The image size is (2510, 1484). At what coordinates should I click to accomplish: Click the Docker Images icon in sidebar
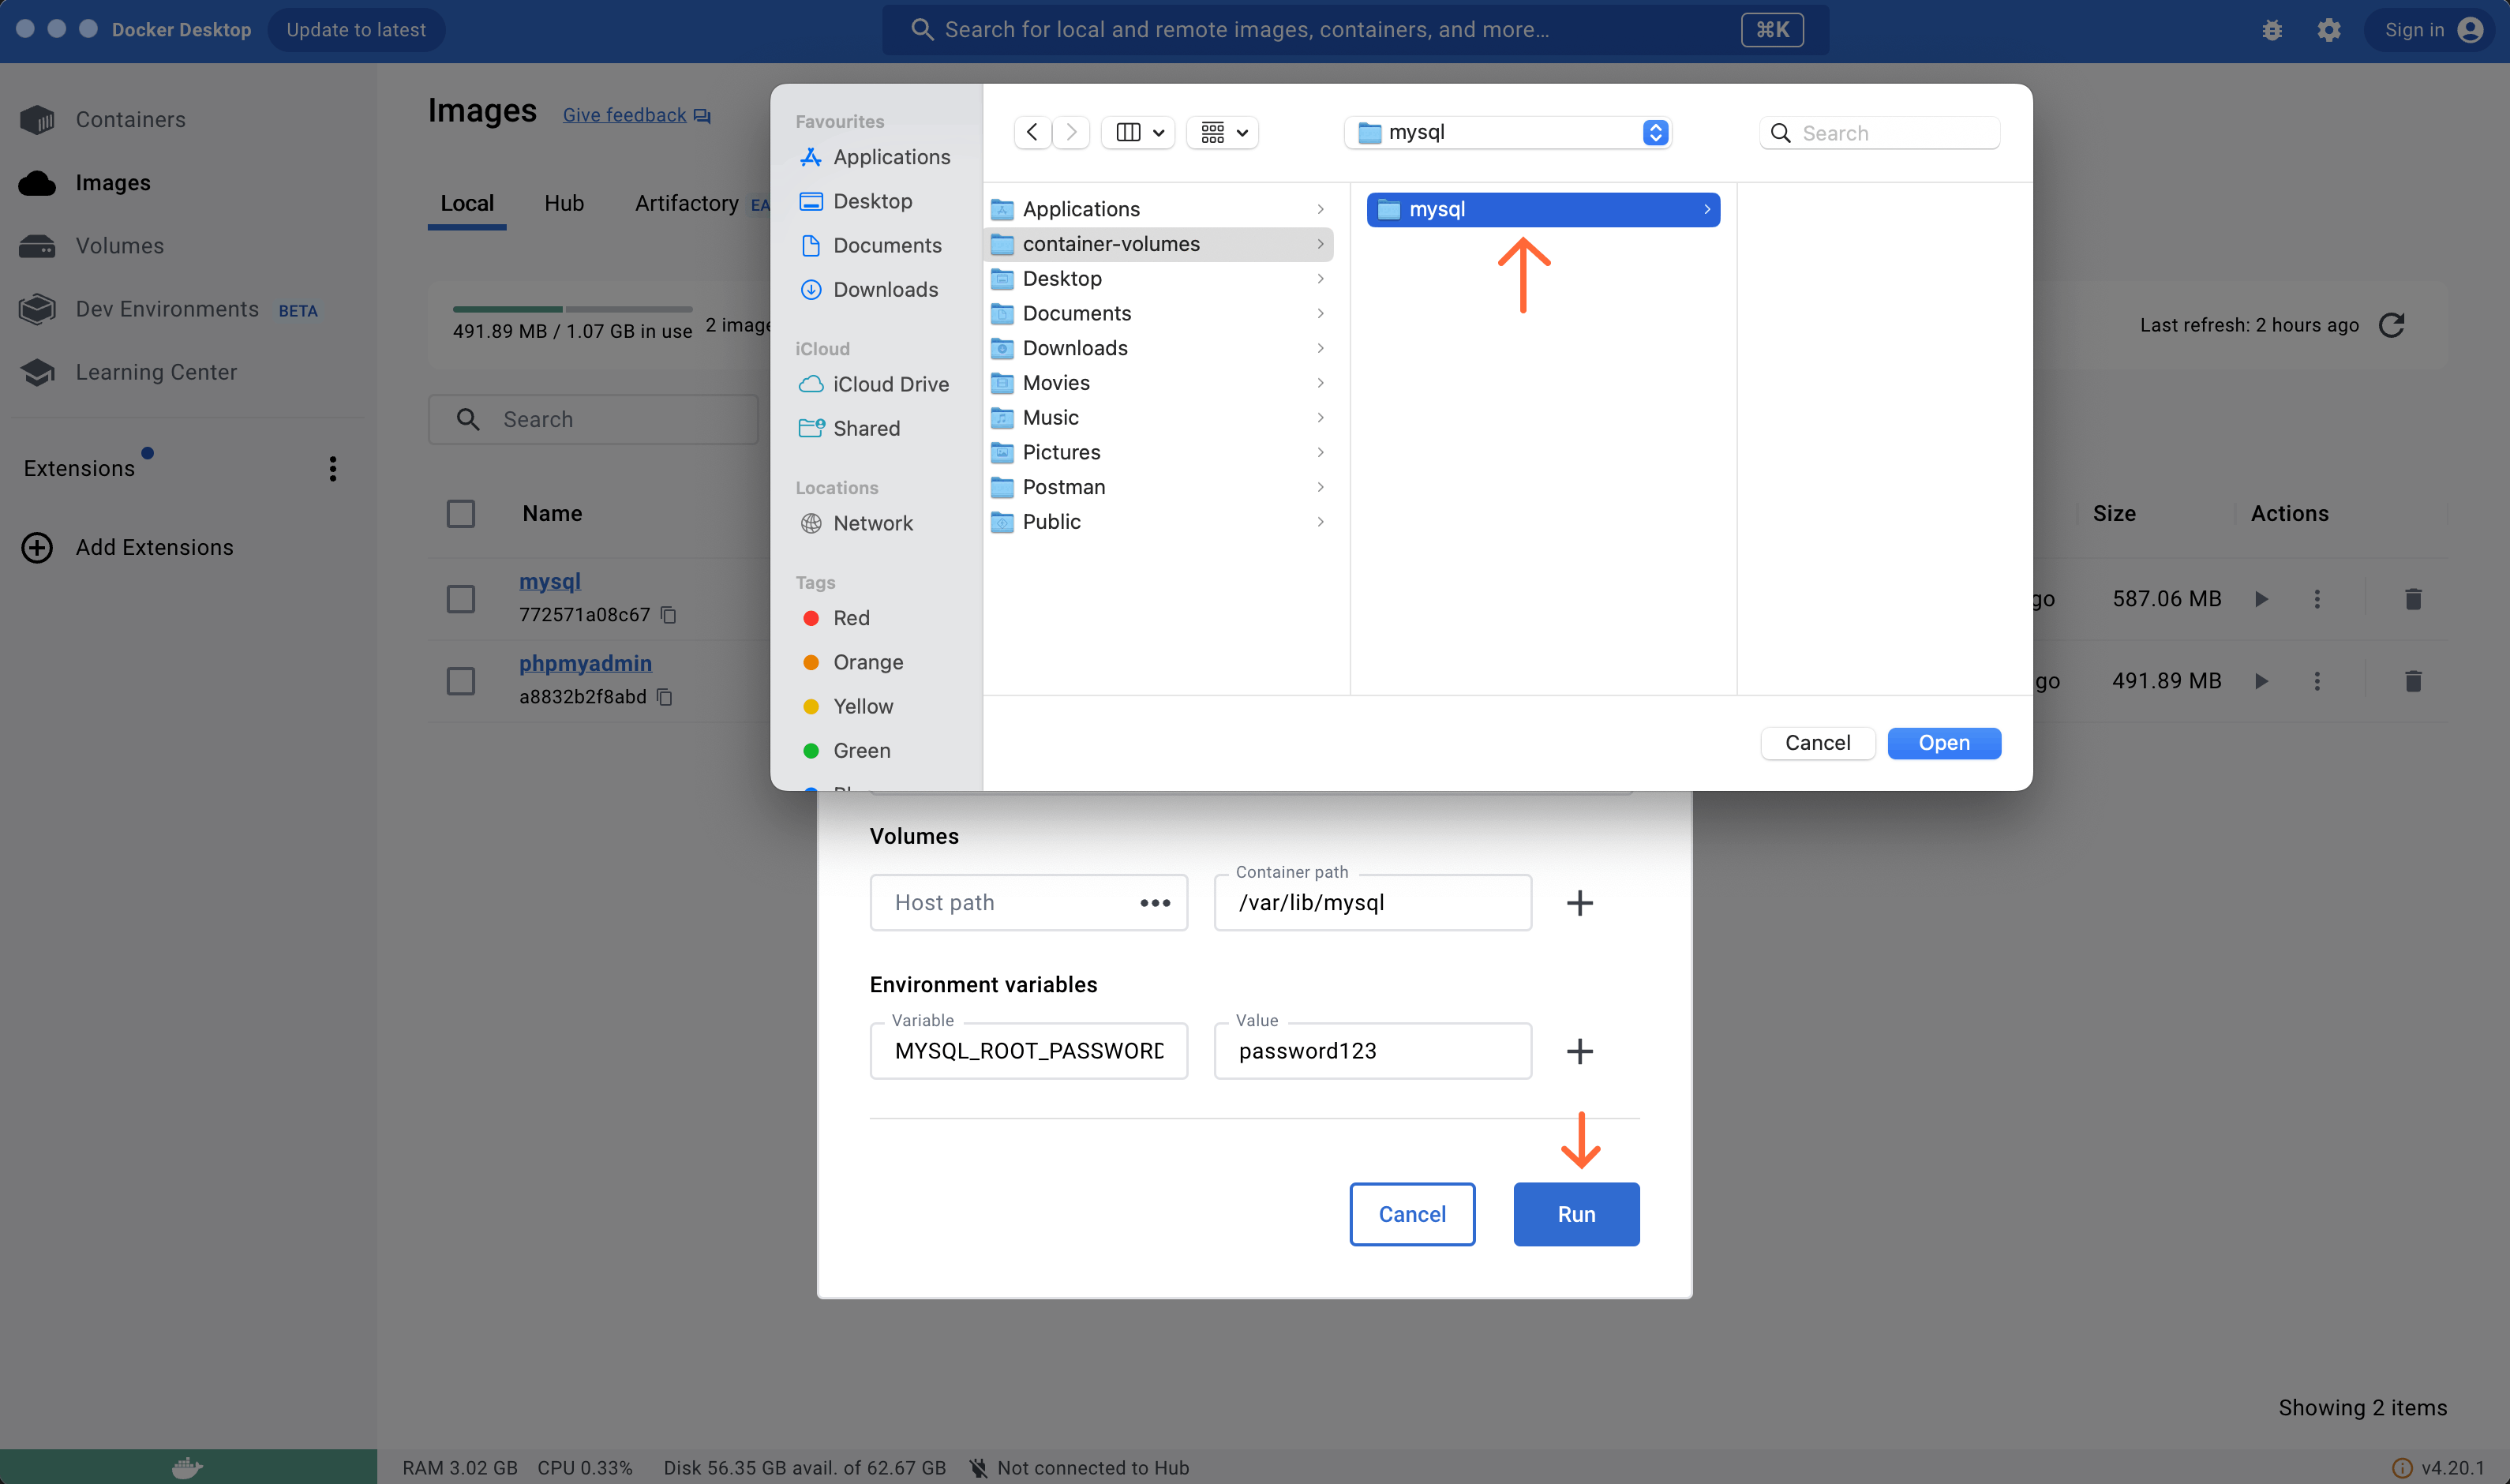(37, 182)
